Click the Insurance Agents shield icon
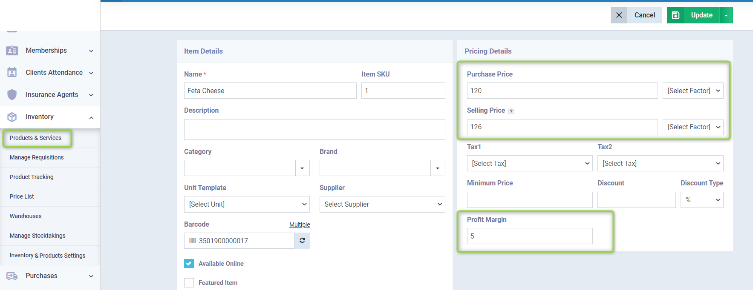Viewport: 753px width, 290px height. [12, 95]
